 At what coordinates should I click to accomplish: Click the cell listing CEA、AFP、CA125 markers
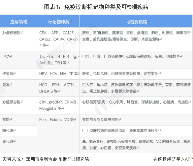coord(58,39)
